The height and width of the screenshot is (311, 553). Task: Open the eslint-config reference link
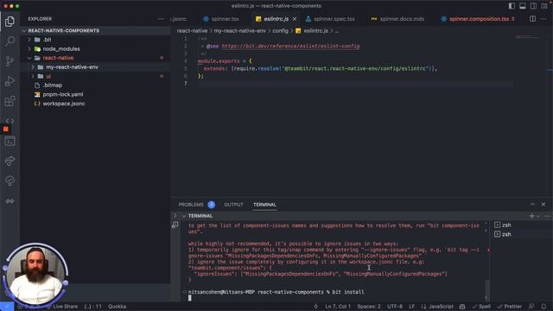[290, 46]
